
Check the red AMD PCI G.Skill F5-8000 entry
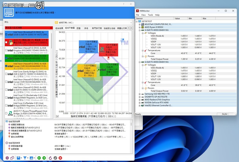click(6, 42)
